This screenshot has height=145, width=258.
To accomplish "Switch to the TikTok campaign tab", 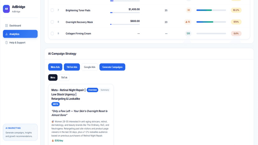I will coord(64,77).
